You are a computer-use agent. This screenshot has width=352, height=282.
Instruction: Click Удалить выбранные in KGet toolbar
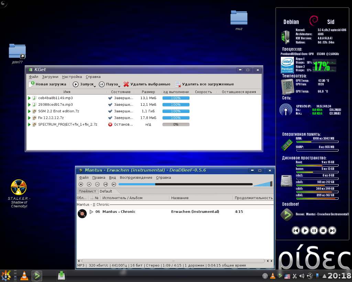point(147,84)
